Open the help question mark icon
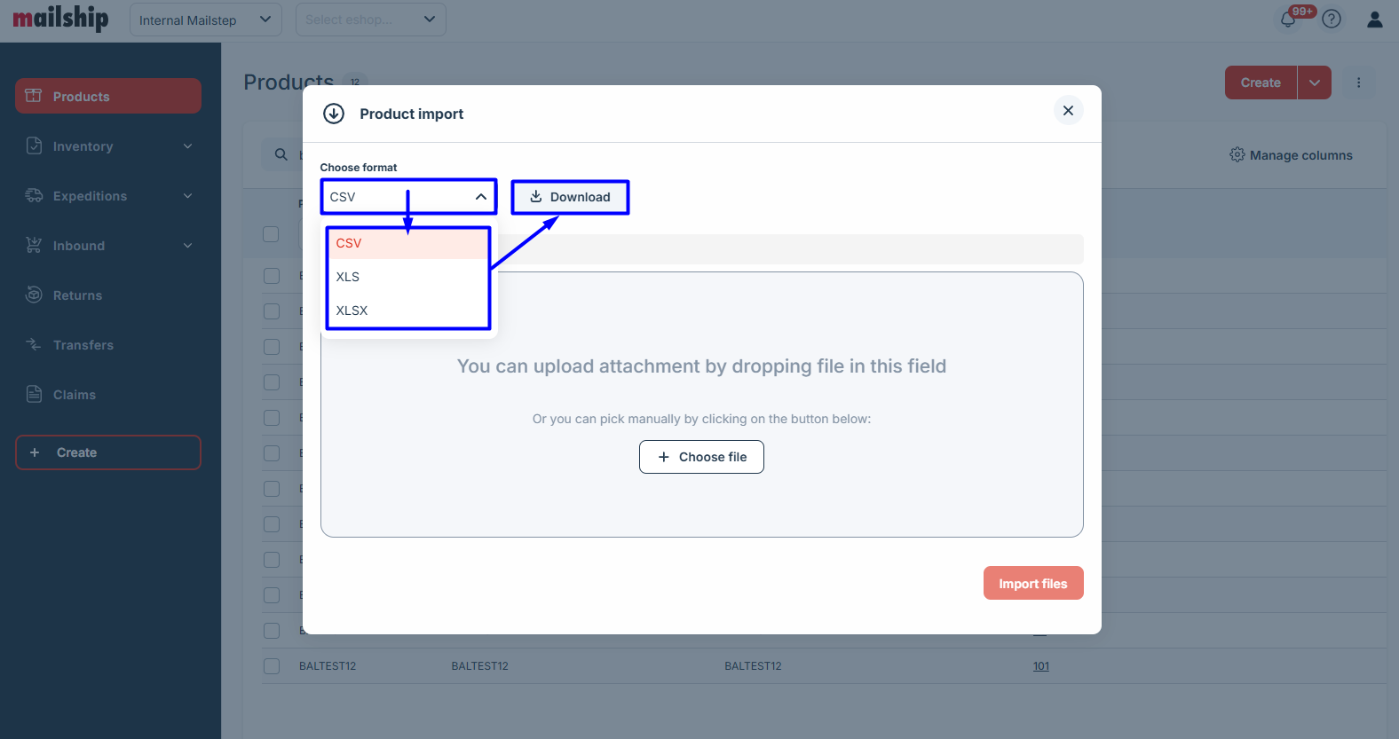The width and height of the screenshot is (1399, 739). pyautogui.click(x=1332, y=19)
